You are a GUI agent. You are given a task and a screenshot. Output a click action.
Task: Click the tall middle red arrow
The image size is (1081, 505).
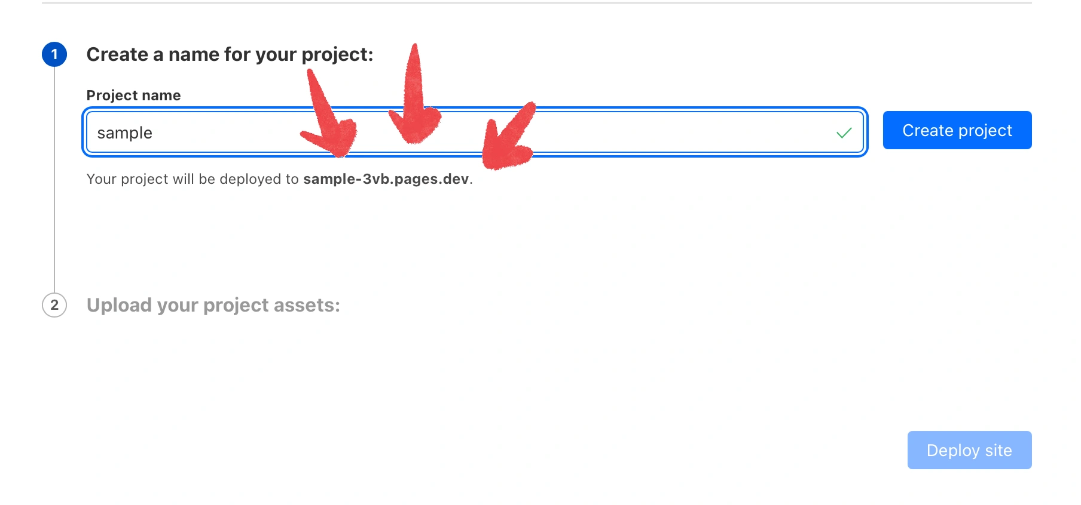tap(414, 101)
